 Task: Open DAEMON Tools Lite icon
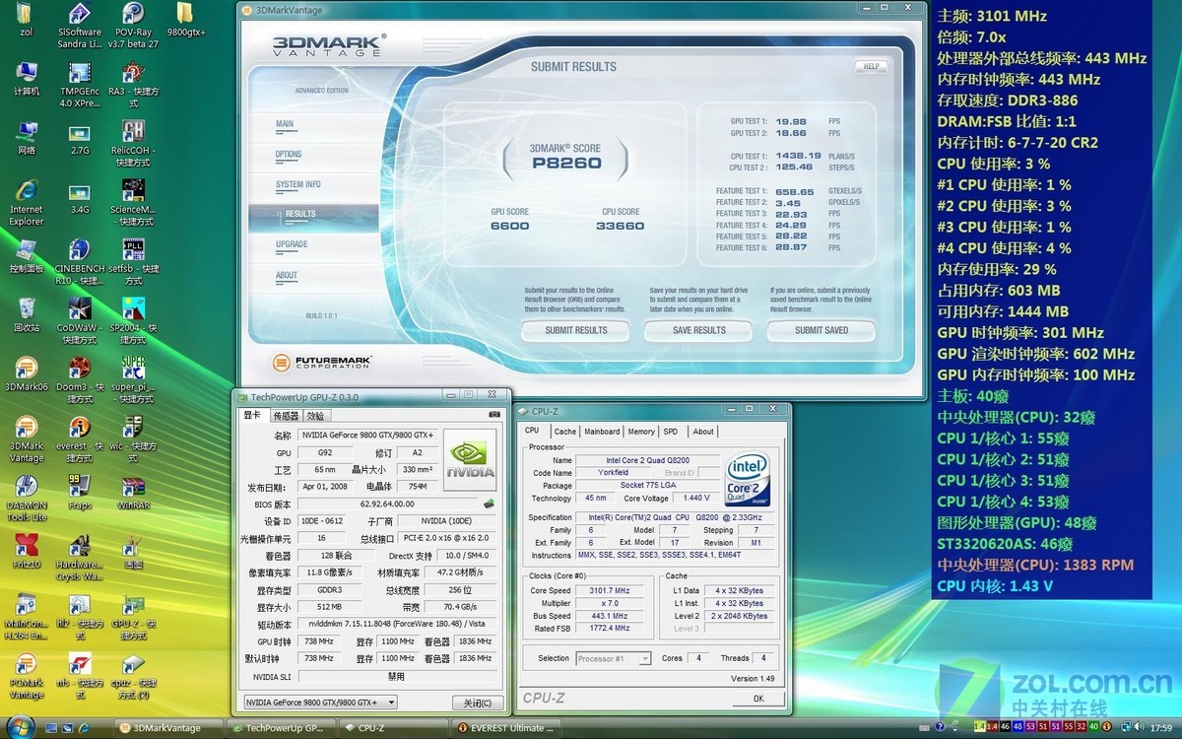click(27, 498)
